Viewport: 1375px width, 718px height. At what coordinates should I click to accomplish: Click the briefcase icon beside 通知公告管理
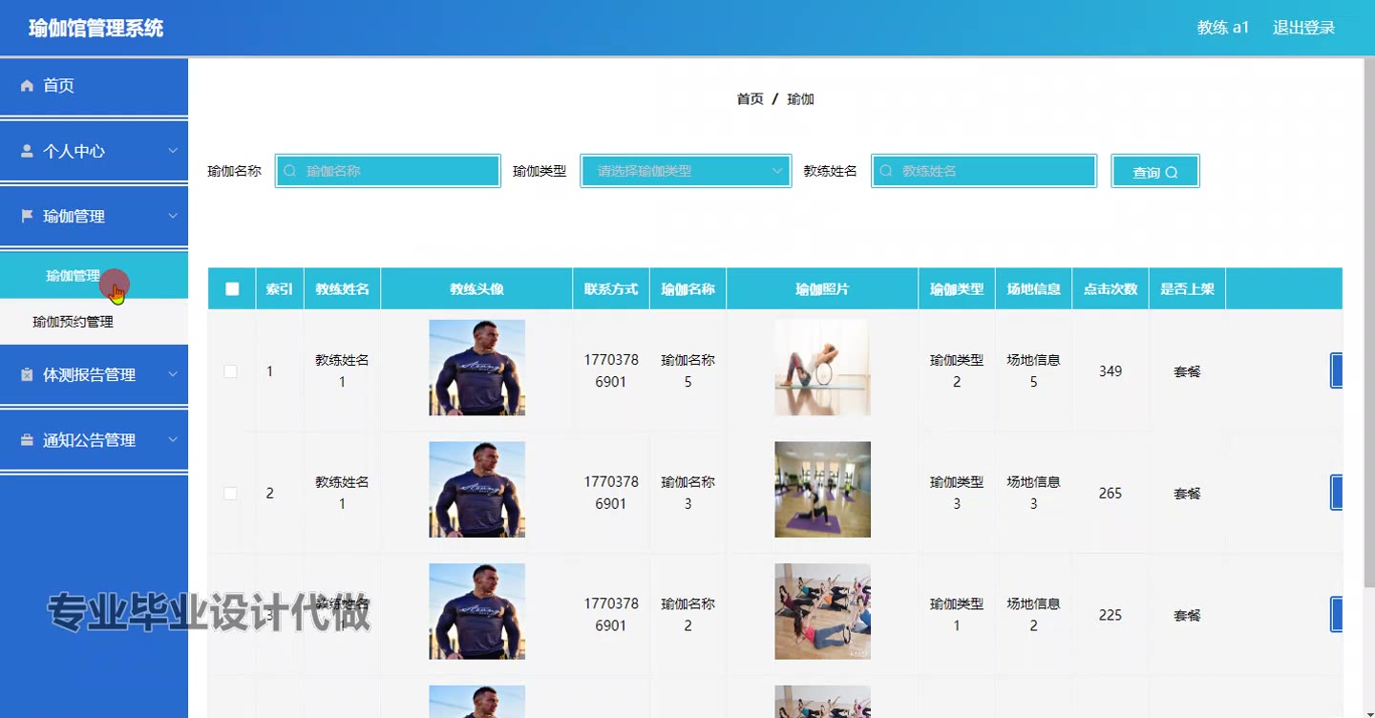tap(27, 440)
